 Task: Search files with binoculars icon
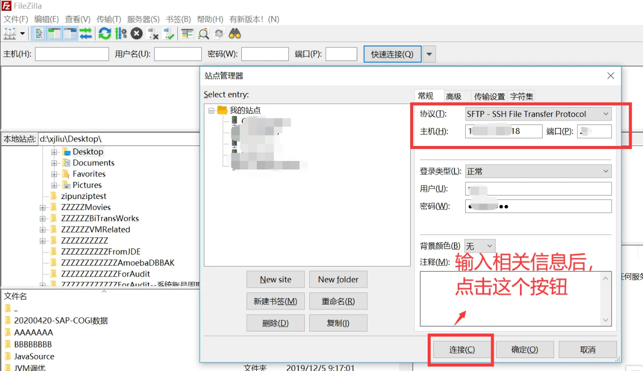click(235, 33)
